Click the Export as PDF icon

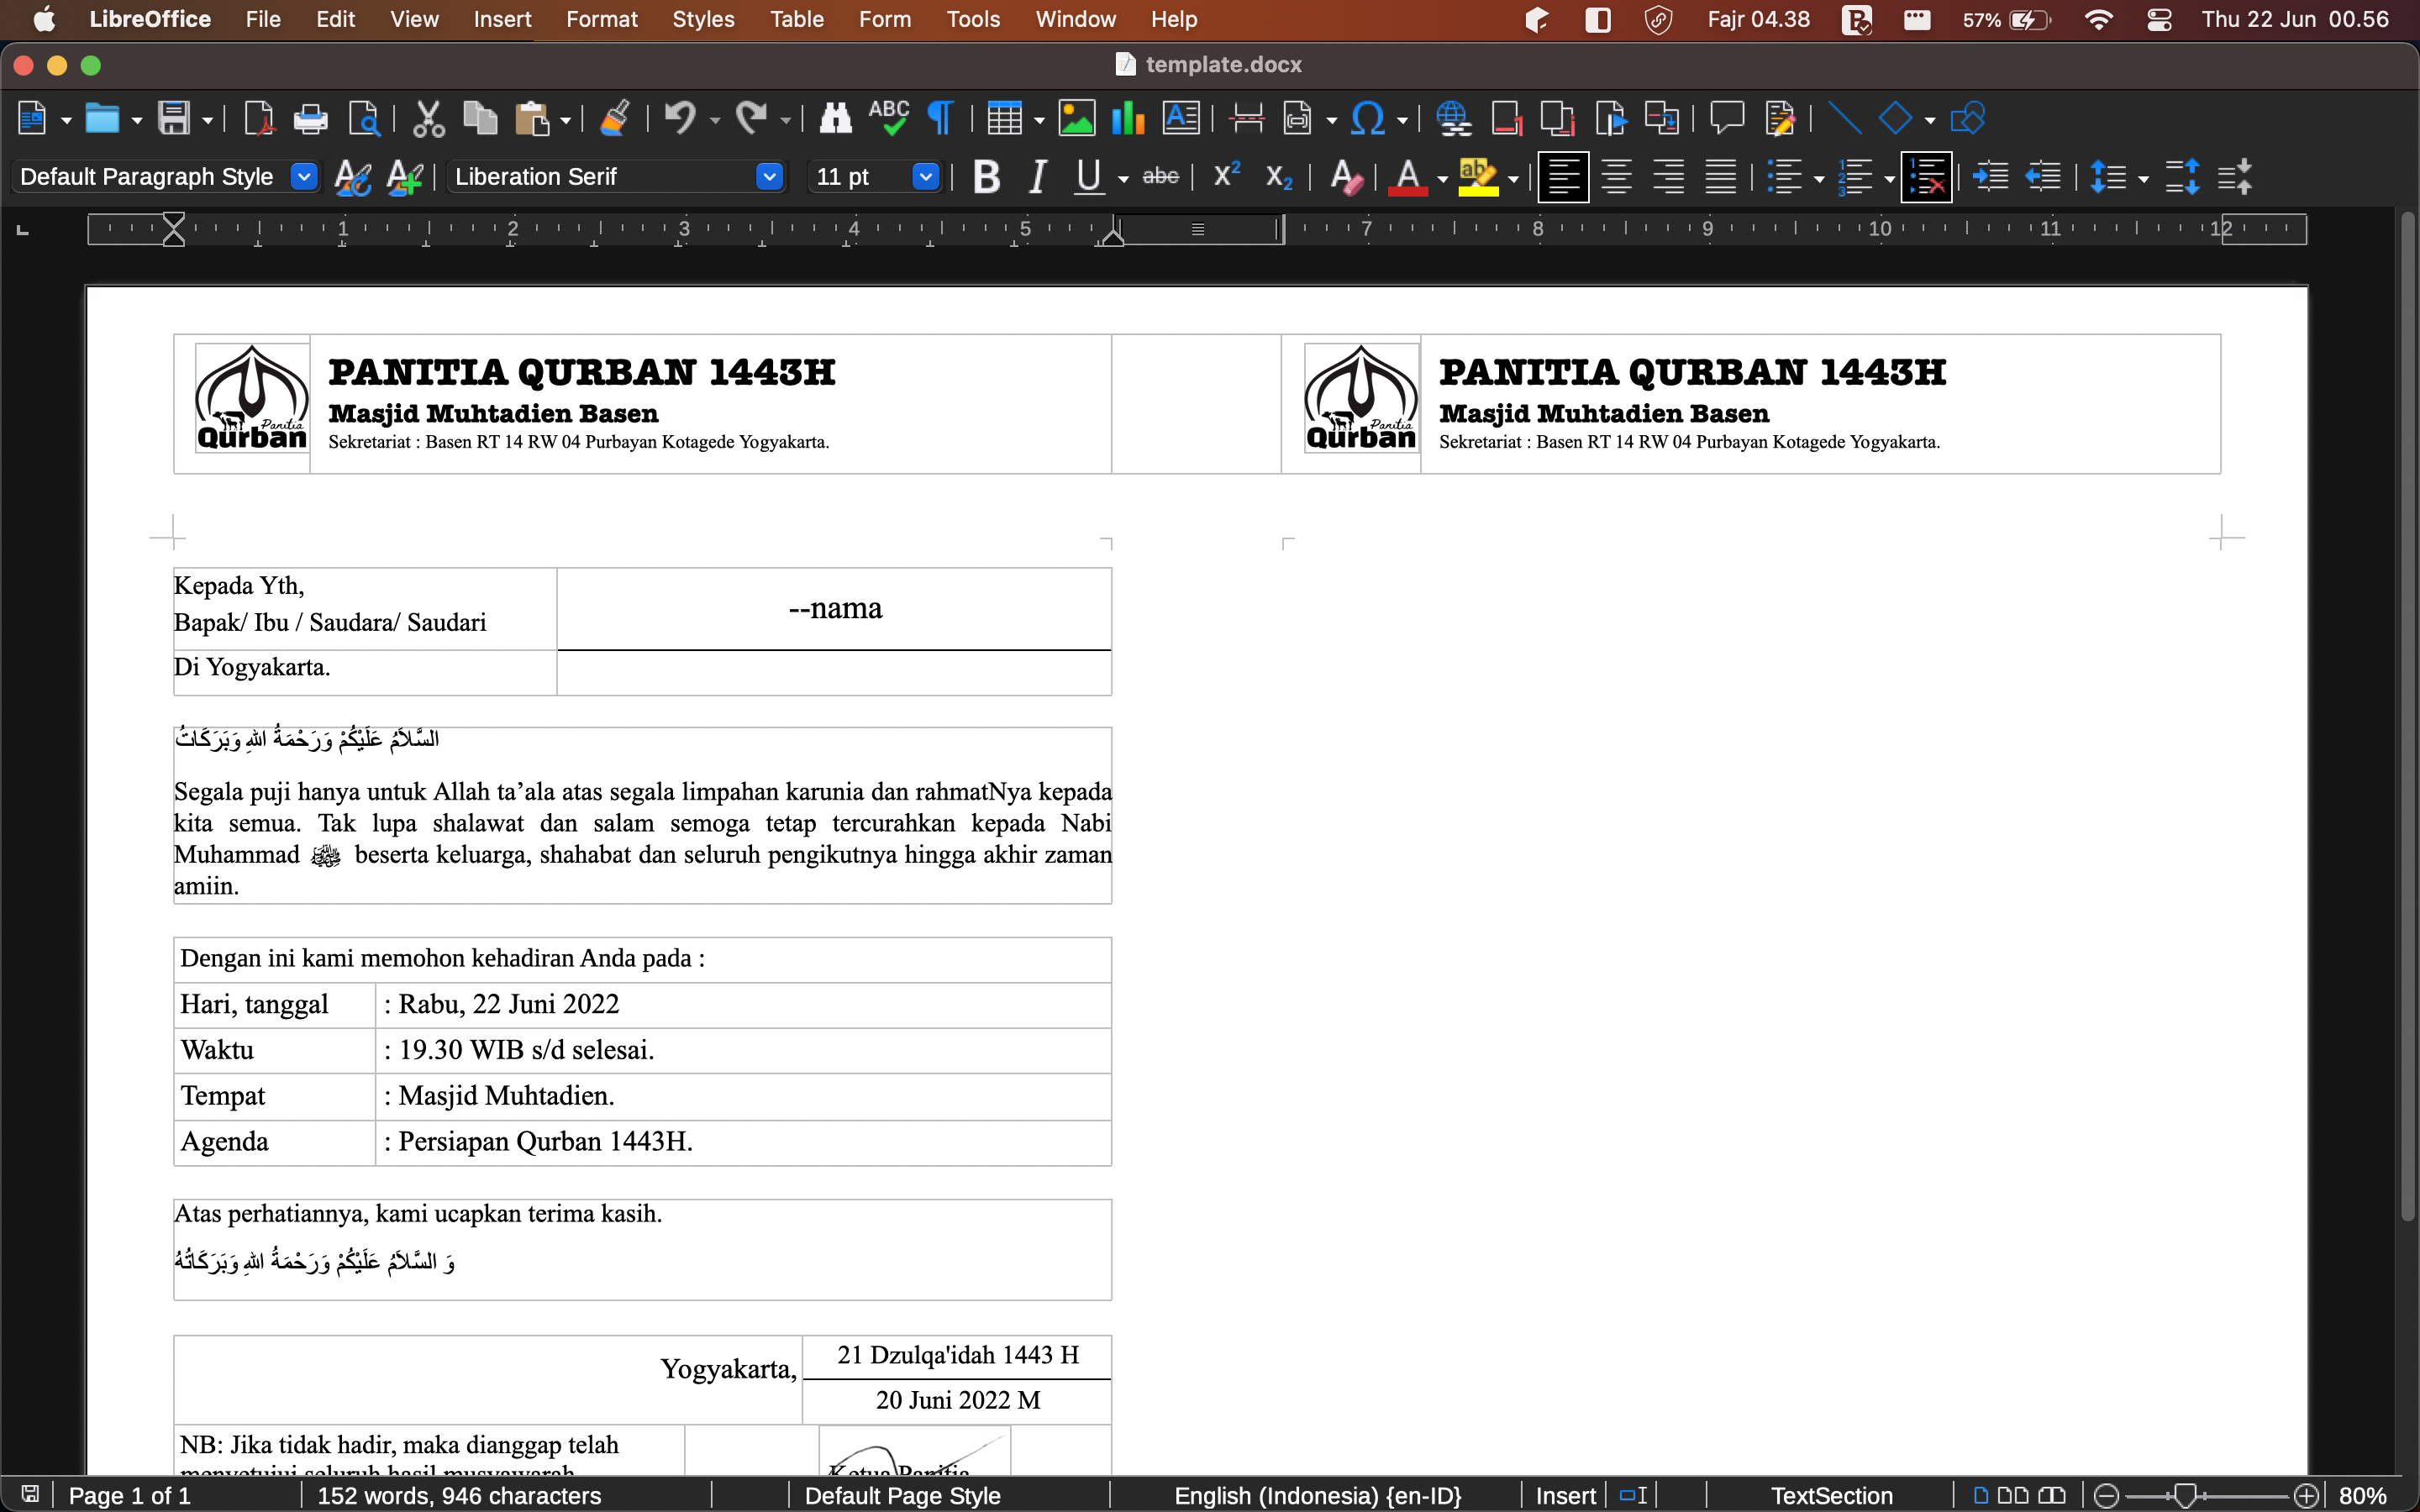[259, 119]
